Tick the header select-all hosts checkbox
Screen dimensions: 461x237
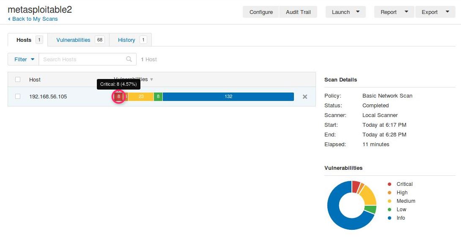click(x=18, y=79)
